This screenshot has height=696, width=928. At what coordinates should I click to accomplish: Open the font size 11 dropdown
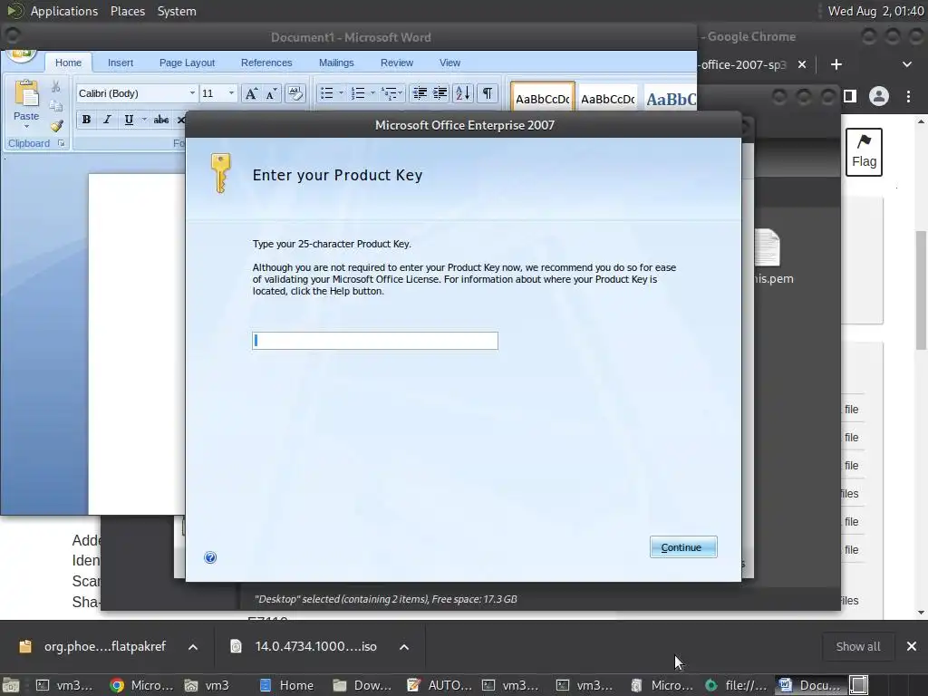[231, 93]
